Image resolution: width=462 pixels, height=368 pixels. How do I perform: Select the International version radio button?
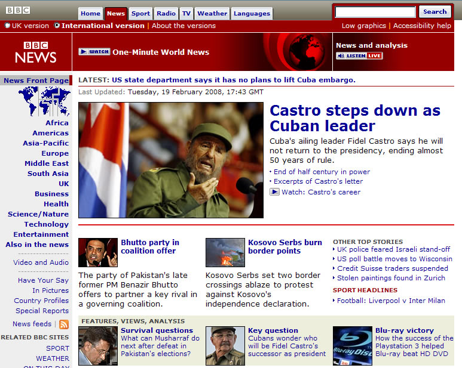57,26
